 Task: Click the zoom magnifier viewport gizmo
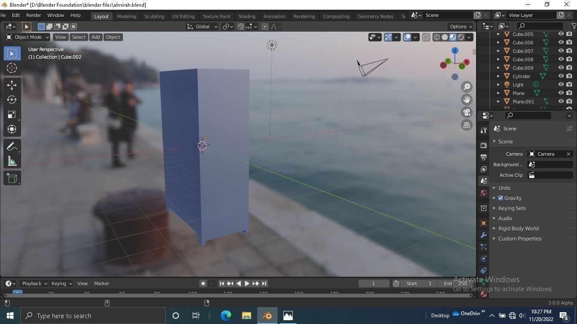[467, 87]
